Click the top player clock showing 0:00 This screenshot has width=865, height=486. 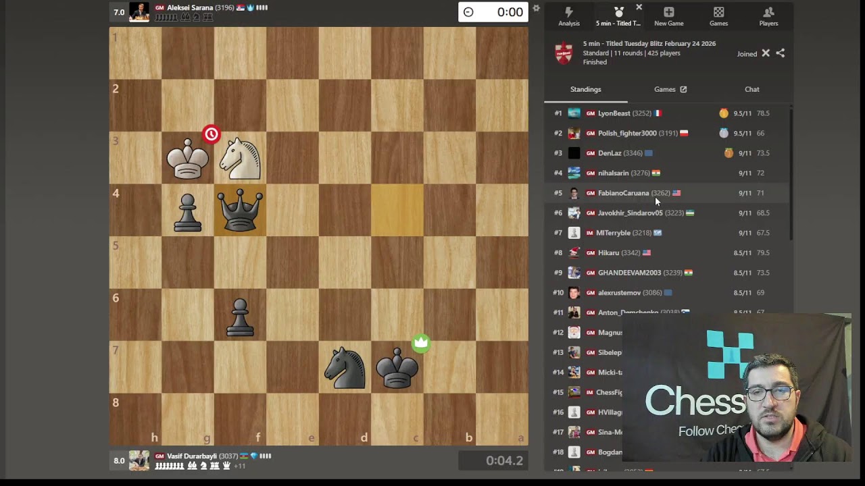493,12
